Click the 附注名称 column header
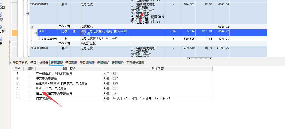The width and height of the screenshot is (285, 129). pyautogui.click(x=69, y=69)
